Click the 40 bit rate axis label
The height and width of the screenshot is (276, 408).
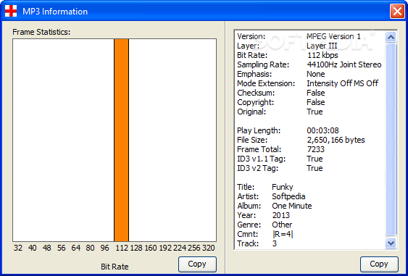[x=33, y=248]
